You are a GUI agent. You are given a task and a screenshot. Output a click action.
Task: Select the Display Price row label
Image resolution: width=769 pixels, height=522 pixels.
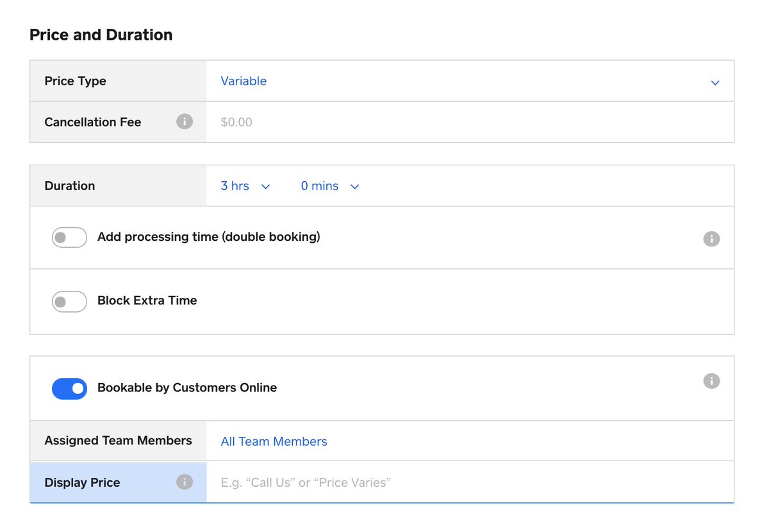coord(82,483)
